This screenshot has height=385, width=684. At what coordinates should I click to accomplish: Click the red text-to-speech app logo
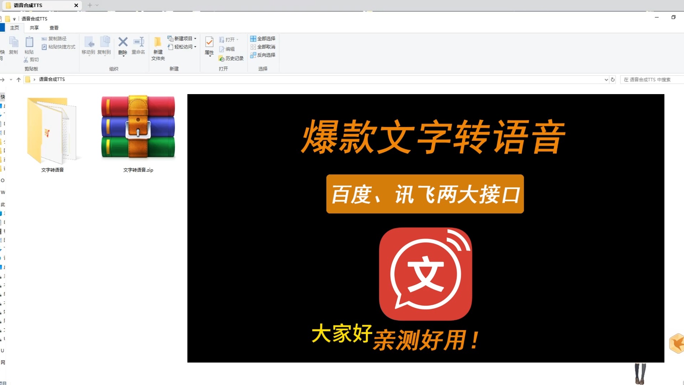tap(426, 274)
